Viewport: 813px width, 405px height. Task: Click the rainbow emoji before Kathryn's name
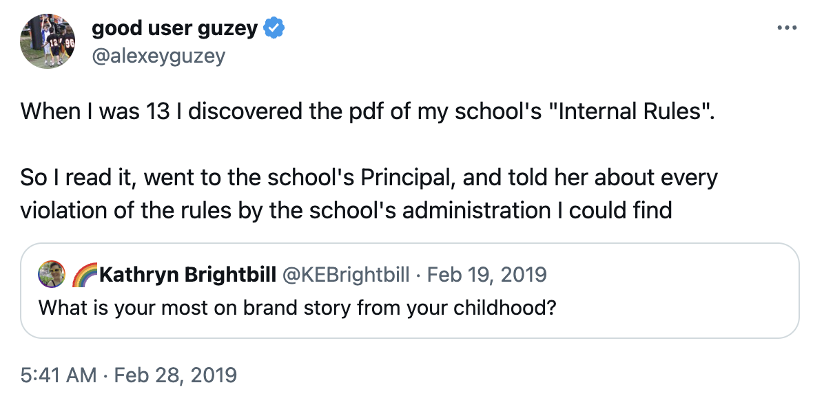(85, 275)
